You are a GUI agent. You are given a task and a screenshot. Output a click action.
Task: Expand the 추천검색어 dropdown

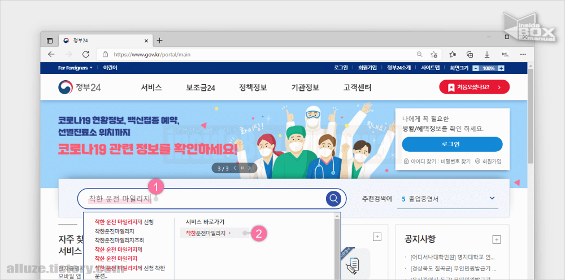point(492,198)
